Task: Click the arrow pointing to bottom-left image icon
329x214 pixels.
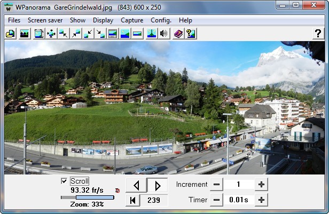Action: tap(88, 34)
